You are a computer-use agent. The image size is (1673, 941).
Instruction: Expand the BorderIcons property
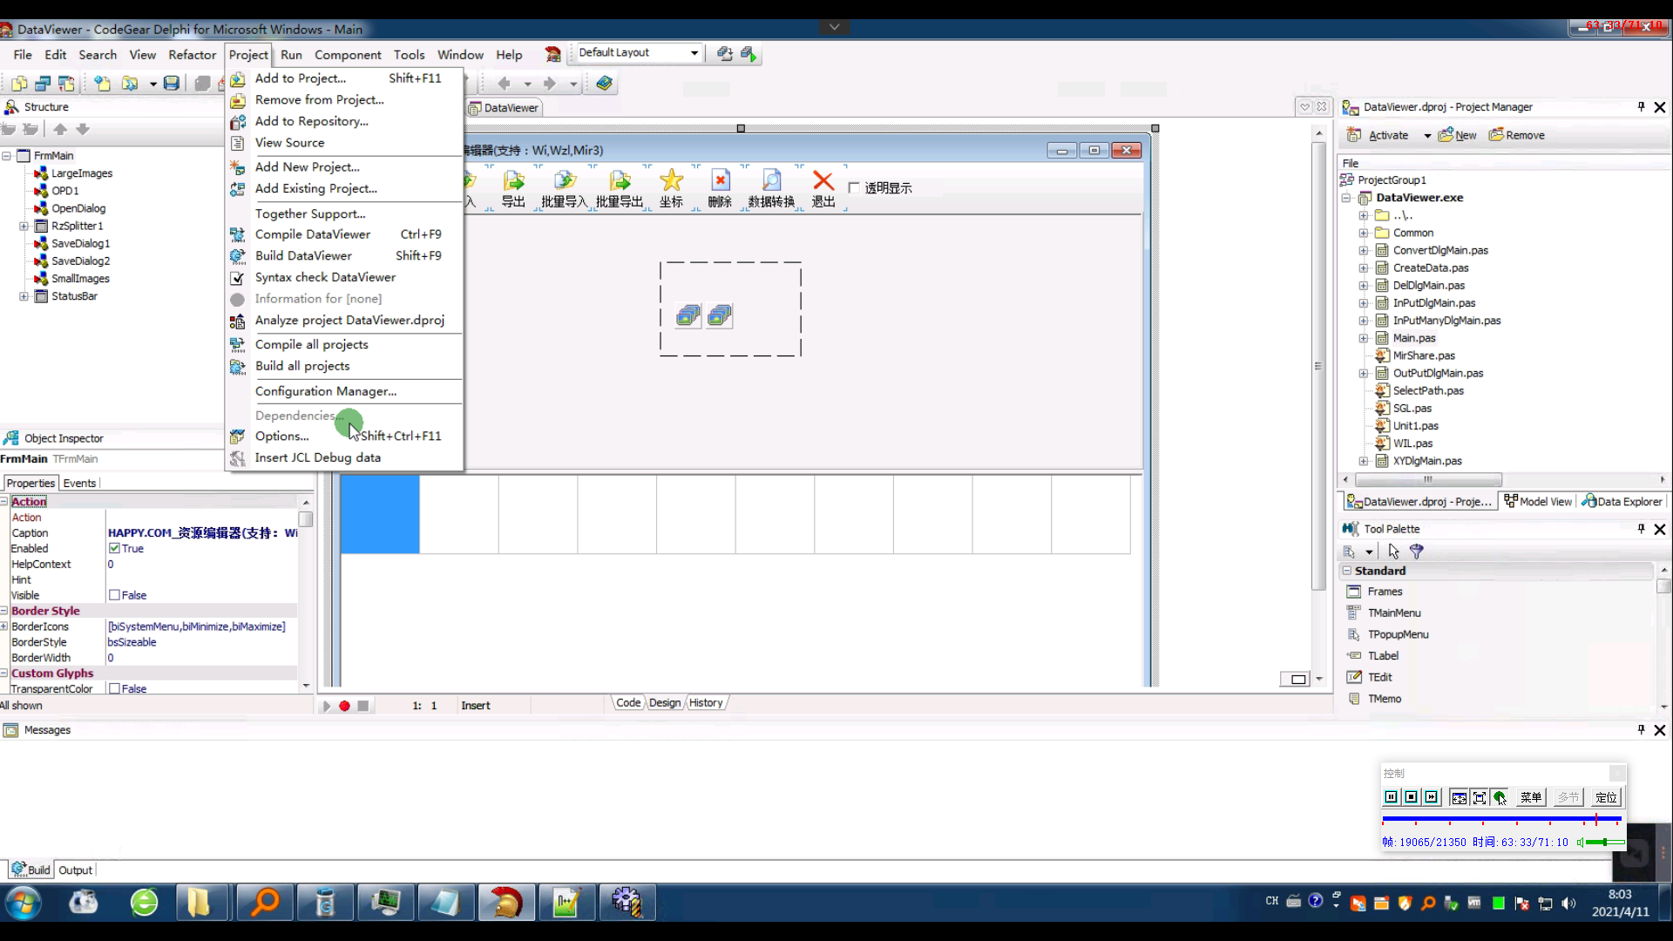pos(4,627)
